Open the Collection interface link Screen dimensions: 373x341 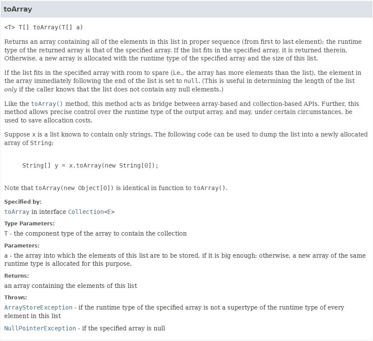(x=86, y=212)
